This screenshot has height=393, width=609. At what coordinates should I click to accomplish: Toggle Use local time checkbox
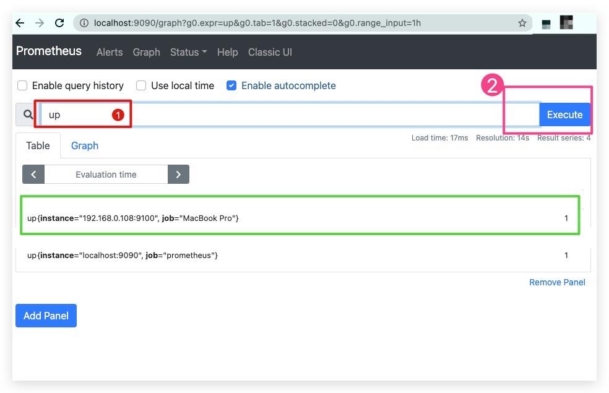[x=141, y=85]
